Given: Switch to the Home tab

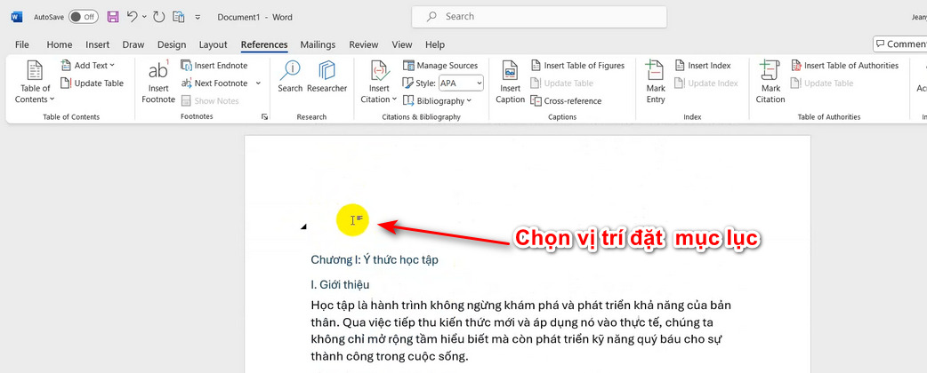Looking at the screenshot, I should (60, 45).
